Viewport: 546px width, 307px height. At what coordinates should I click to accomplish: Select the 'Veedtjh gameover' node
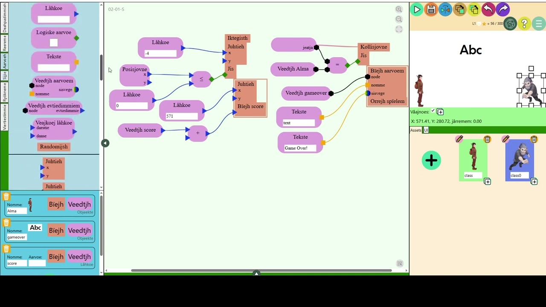(x=306, y=93)
